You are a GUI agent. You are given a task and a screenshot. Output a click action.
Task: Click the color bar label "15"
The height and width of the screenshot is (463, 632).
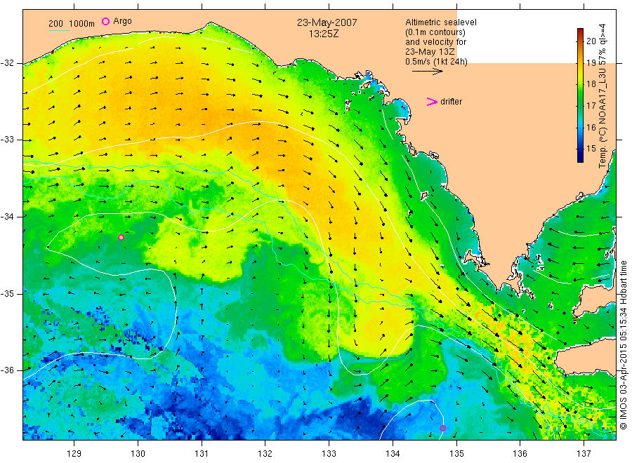coord(591,149)
